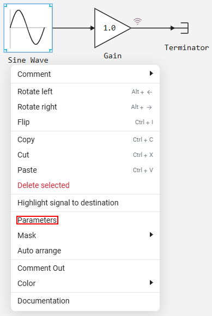This screenshot has height=316, width=212.
Task: Select Highlight signal to destination
Action: 85,203
